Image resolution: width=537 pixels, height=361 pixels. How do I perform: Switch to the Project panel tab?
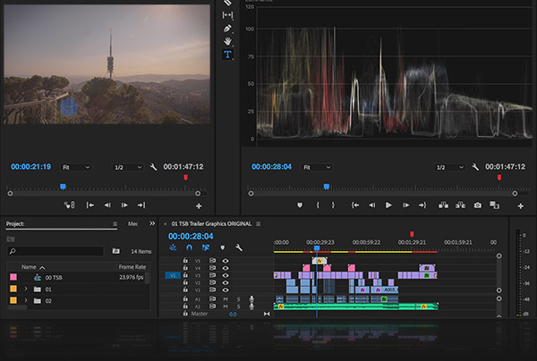click(15, 223)
